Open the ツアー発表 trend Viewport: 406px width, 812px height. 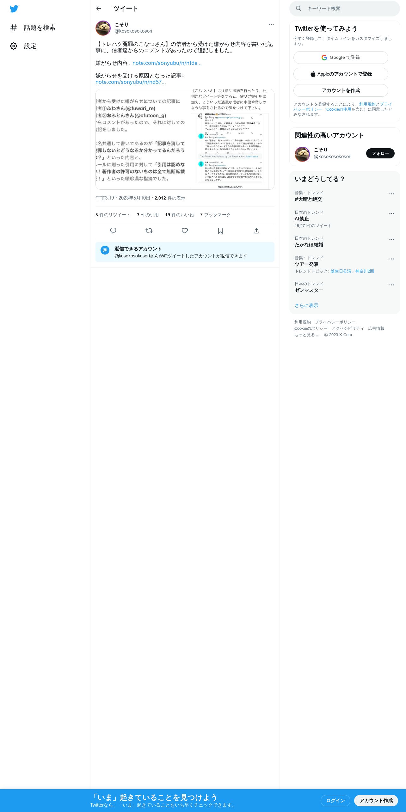306,264
